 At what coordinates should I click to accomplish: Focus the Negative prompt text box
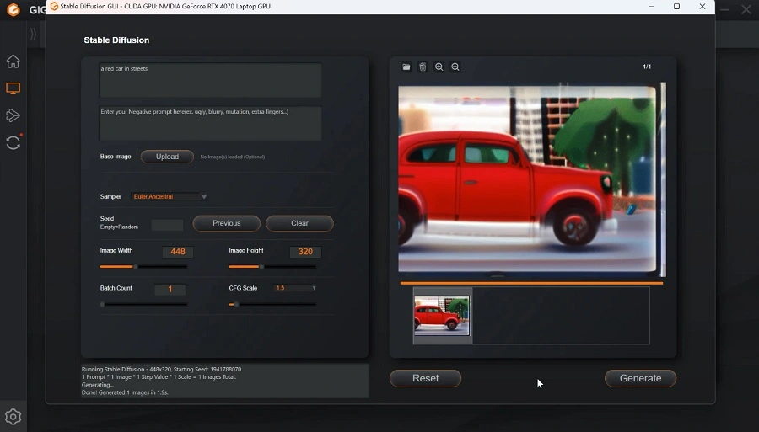click(210, 123)
